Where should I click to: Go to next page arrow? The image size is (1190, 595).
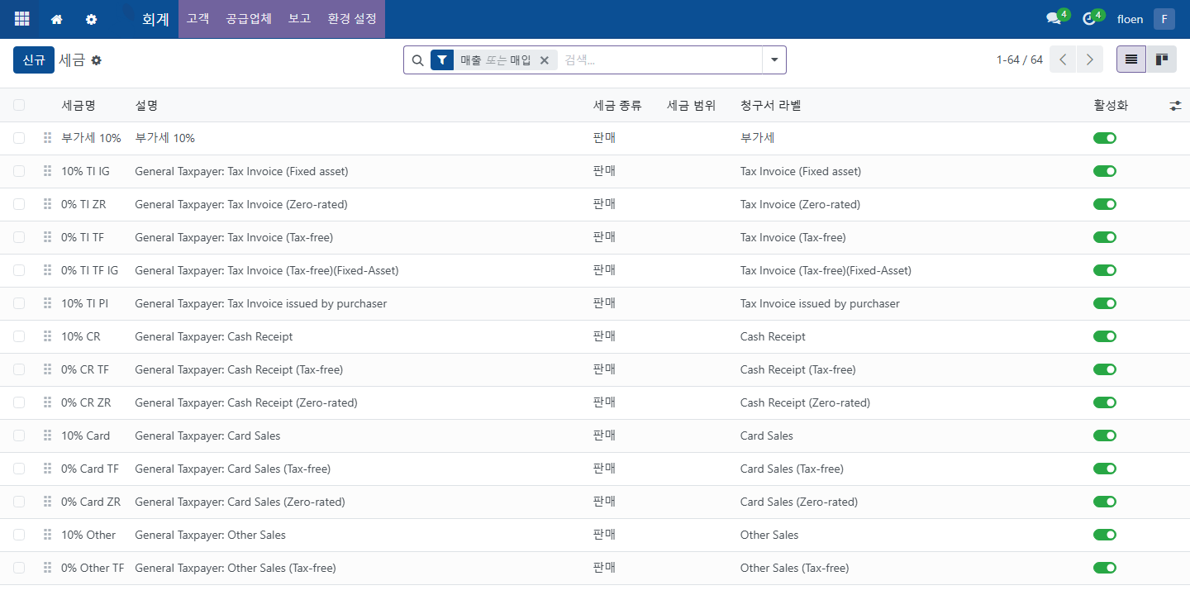click(x=1090, y=59)
